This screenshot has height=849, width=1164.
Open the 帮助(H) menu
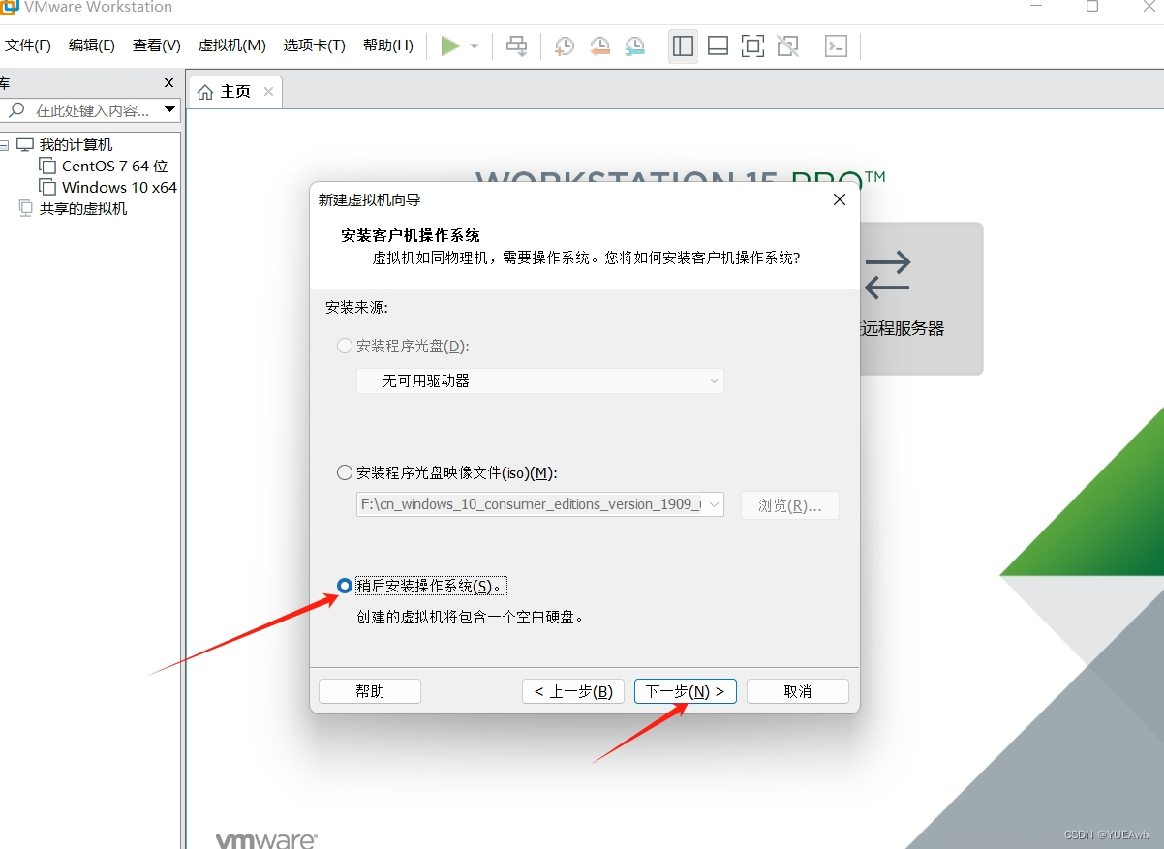(x=388, y=45)
